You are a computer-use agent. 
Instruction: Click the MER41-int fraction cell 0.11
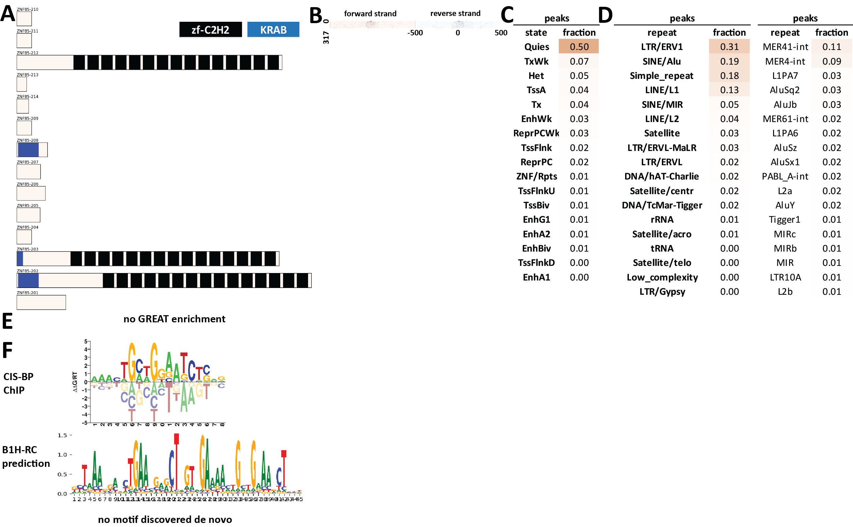(x=831, y=47)
